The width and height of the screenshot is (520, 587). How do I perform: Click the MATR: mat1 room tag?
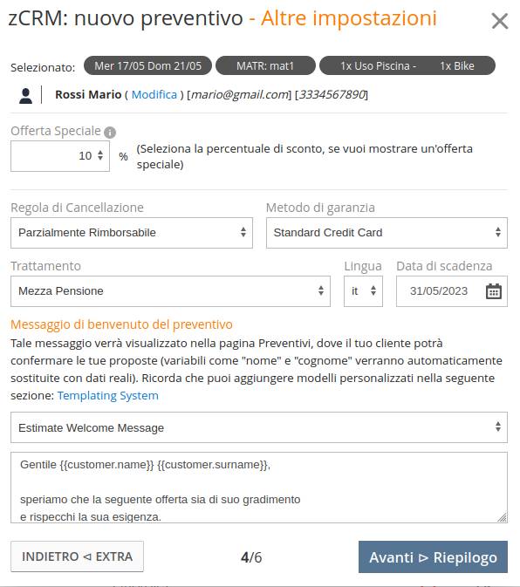click(x=265, y=65)
